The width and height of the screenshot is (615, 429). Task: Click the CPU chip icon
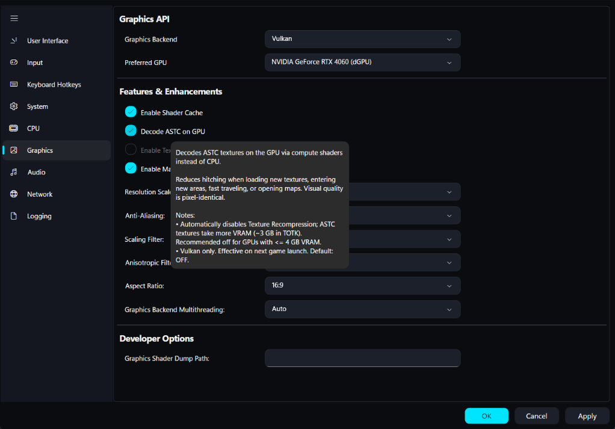click(x=14, y=128)
